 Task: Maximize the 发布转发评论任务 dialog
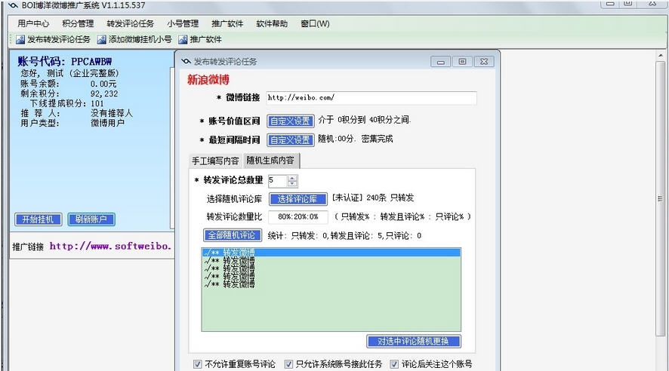pos(463,62)
